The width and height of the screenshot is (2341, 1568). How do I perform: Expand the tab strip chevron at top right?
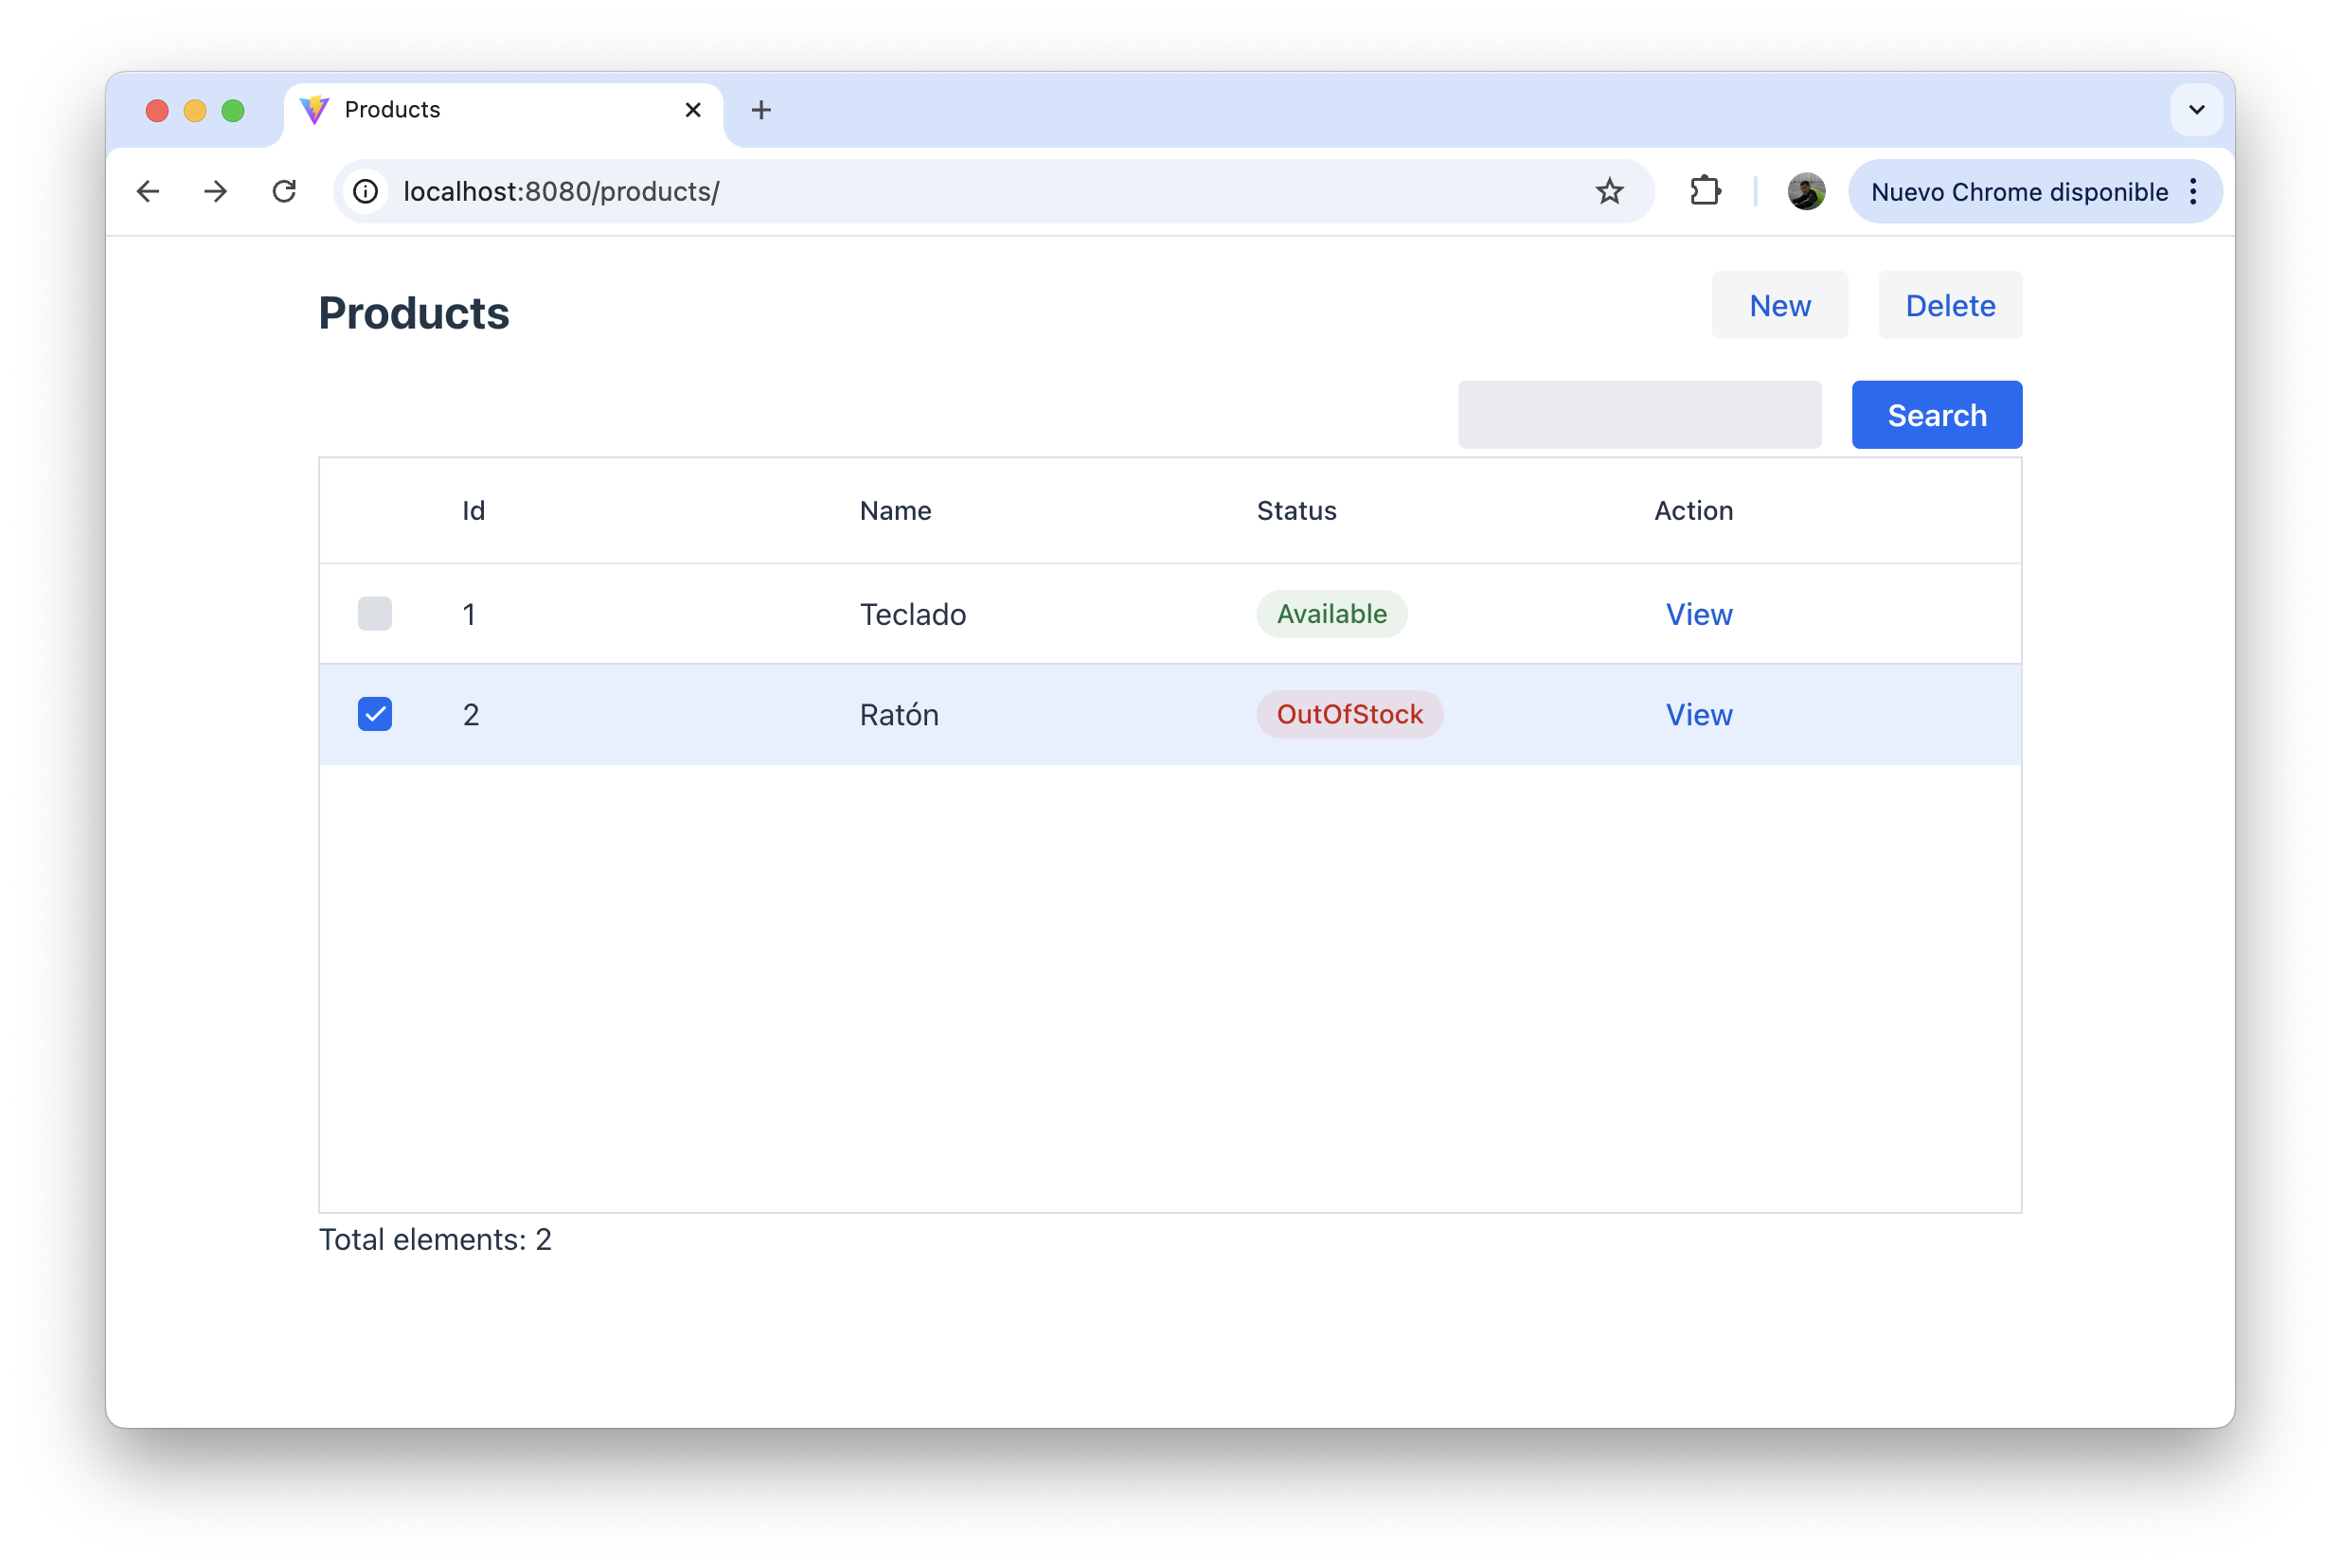[x=2197, y=110]
